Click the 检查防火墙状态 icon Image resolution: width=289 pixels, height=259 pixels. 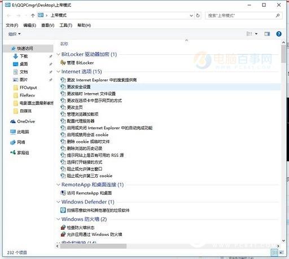(63, 227)
